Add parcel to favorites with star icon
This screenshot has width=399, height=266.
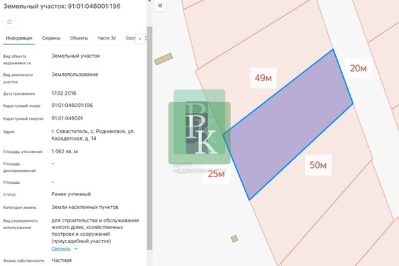(x=9, y=22)
